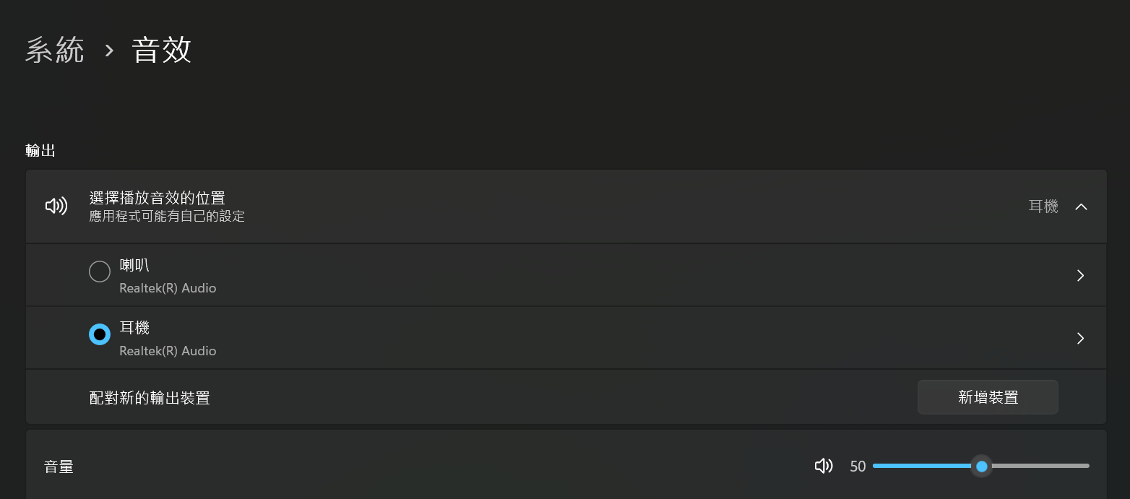Click the 耳機 label beside the collapse chevron

pos(1043,207)
